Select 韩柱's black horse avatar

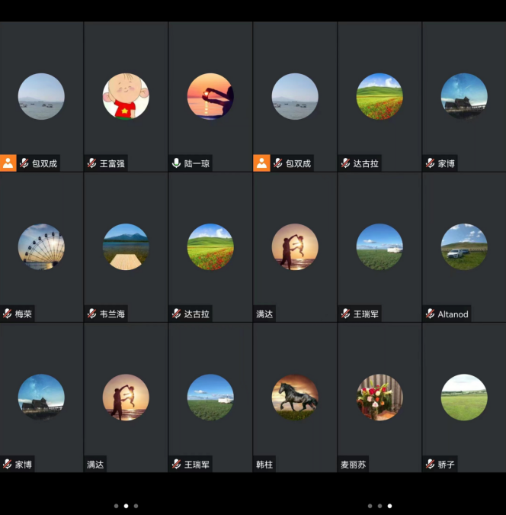coord(295,397)
